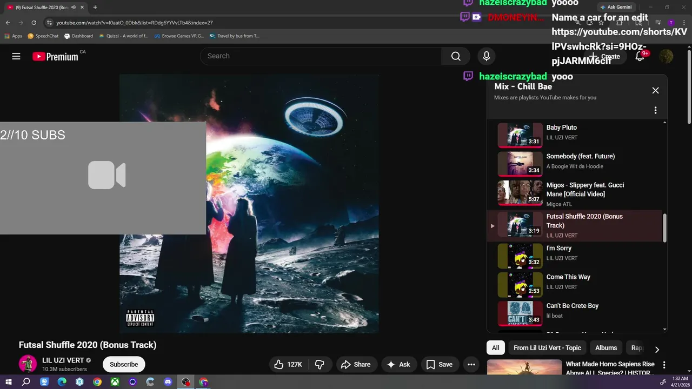Open Chrome three-dot menu

pos(684,23)
